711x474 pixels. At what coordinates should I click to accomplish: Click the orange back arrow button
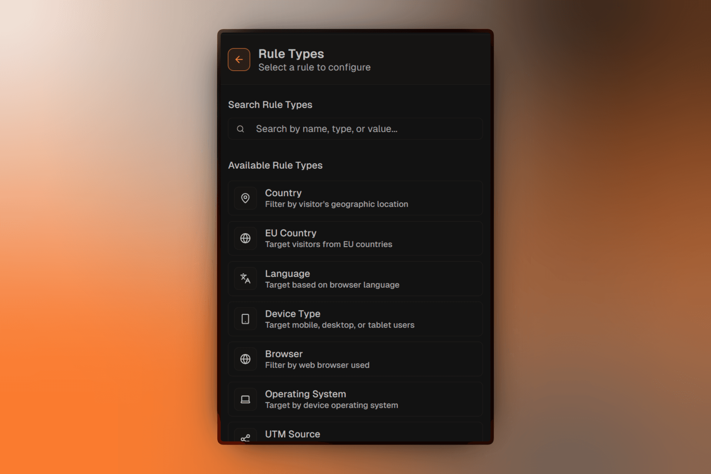[239, 59]
